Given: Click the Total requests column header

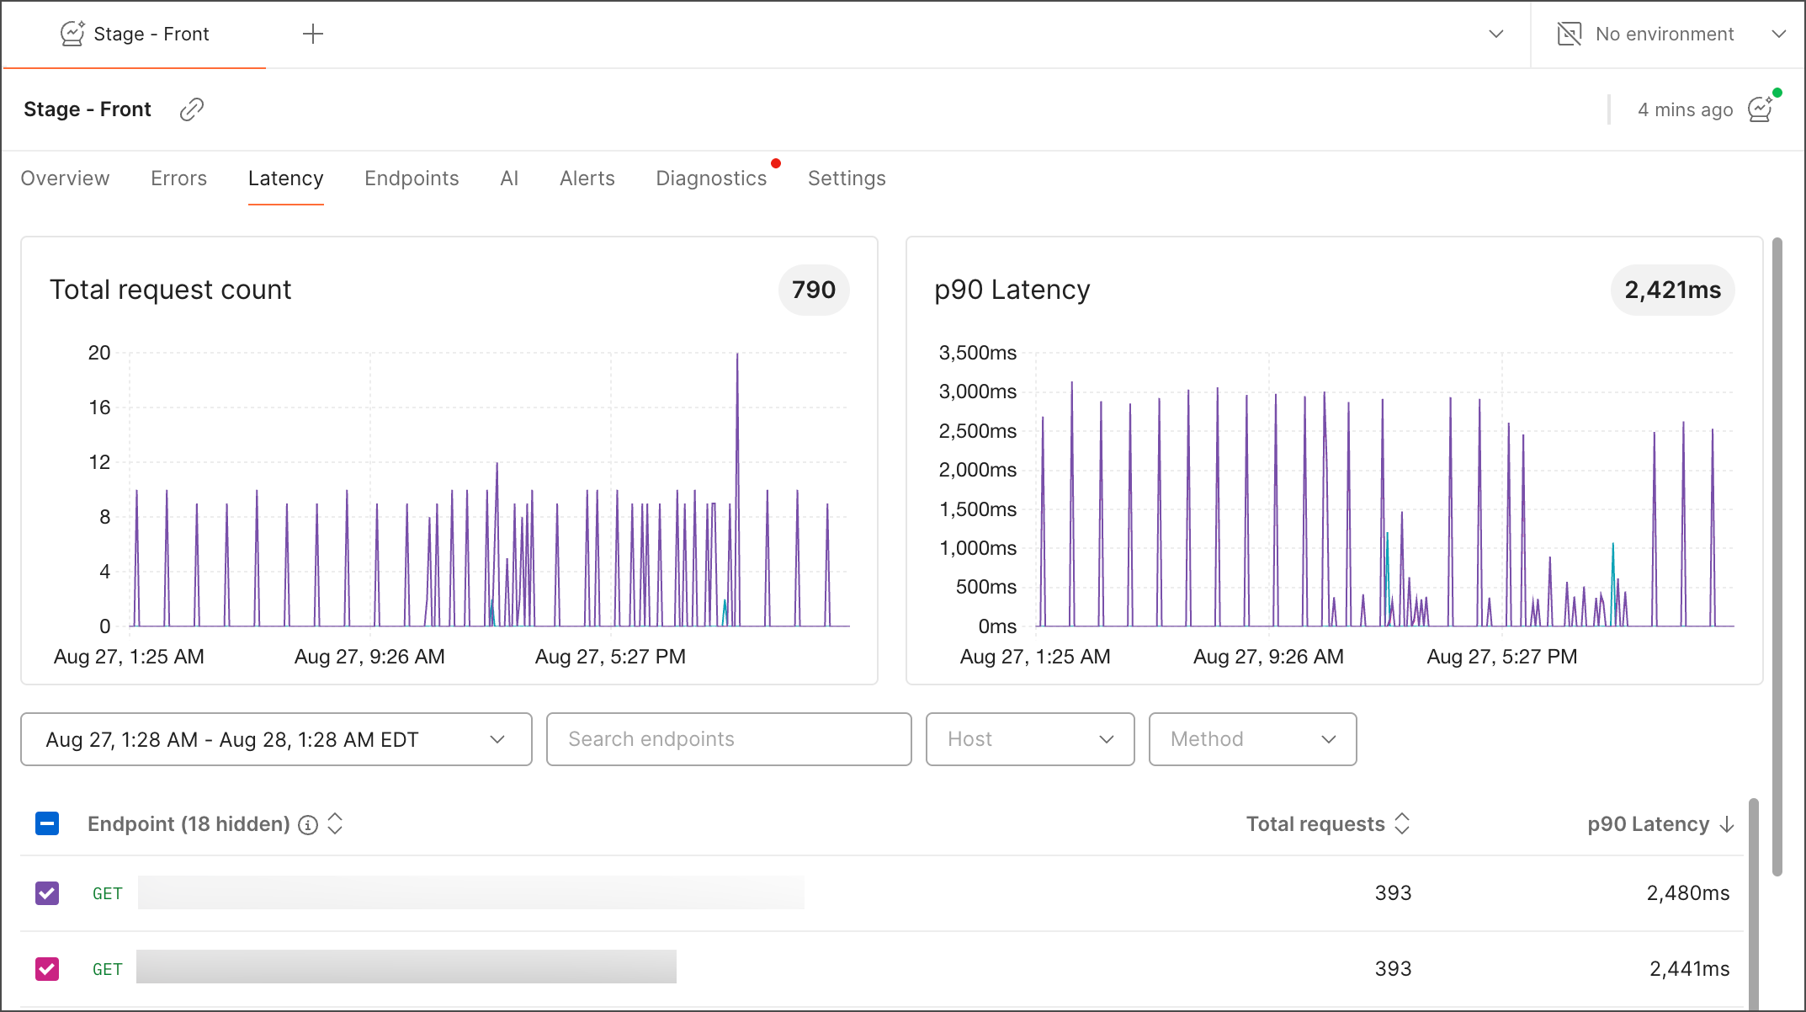Looking at the screenshot, I should point(1315,824).
